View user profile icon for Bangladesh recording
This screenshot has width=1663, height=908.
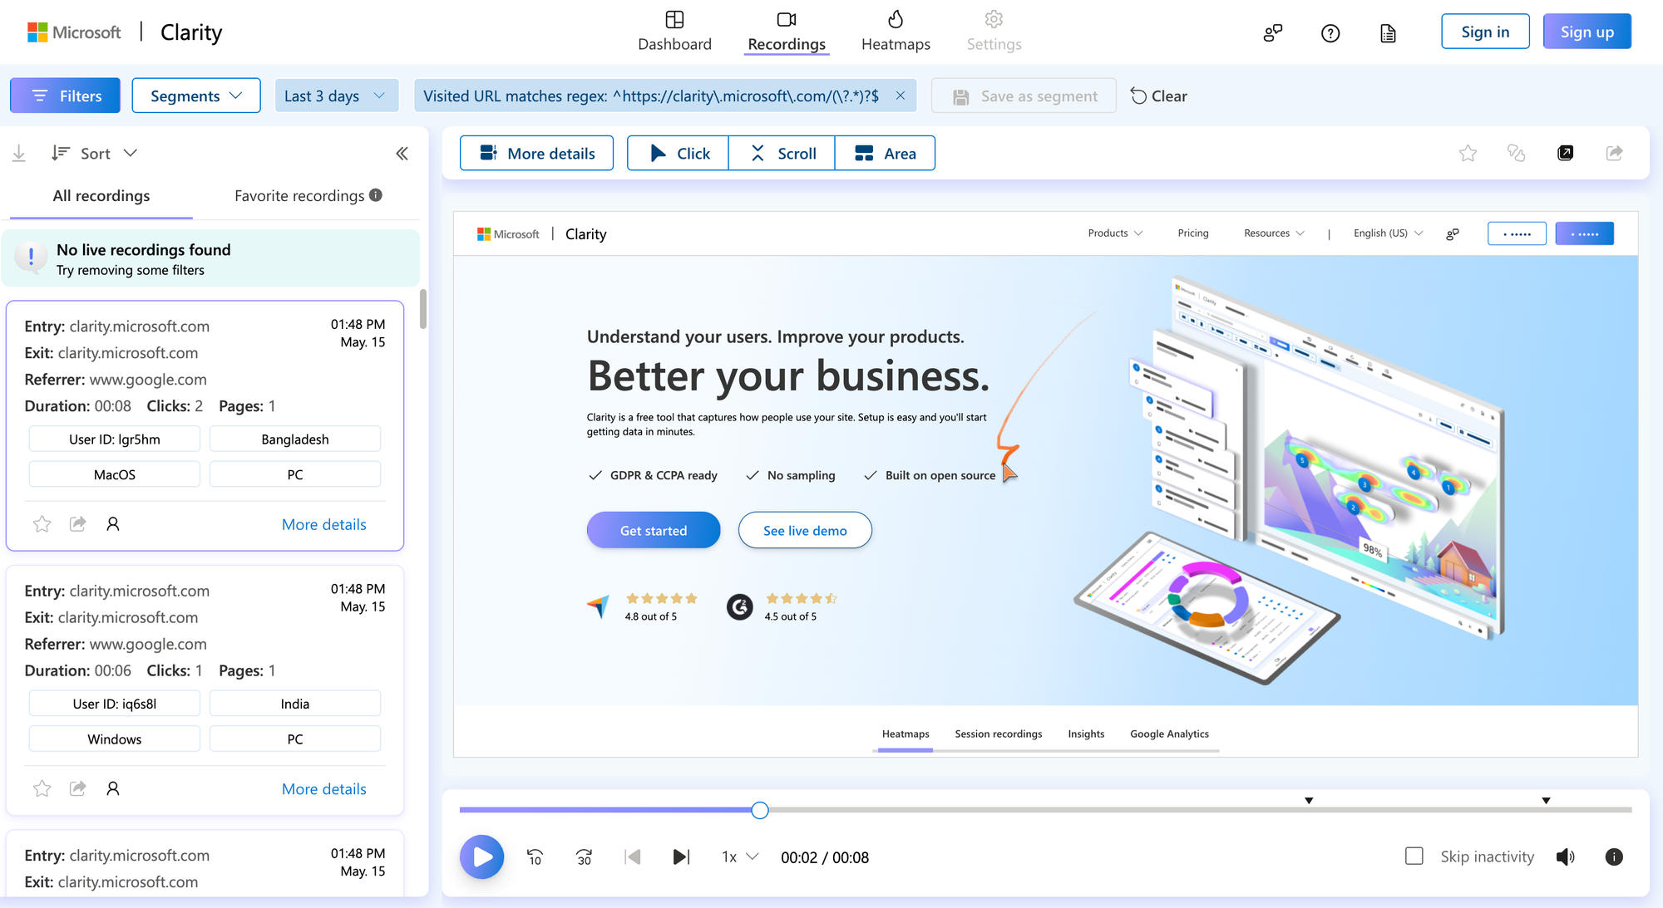tap(113, 523)
